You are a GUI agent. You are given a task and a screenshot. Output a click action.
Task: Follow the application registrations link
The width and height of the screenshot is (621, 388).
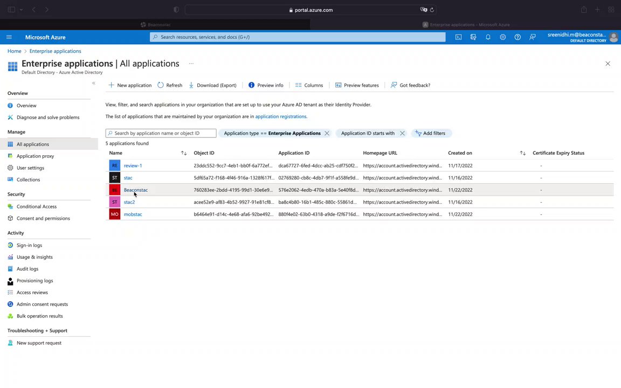(281, 116)
